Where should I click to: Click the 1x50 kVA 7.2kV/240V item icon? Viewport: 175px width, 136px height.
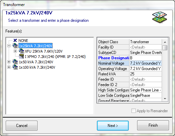(x=15, y=62)
